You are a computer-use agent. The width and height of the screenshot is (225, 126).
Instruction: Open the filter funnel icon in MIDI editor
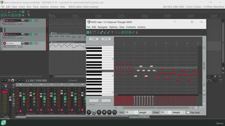tap(112, 33)
